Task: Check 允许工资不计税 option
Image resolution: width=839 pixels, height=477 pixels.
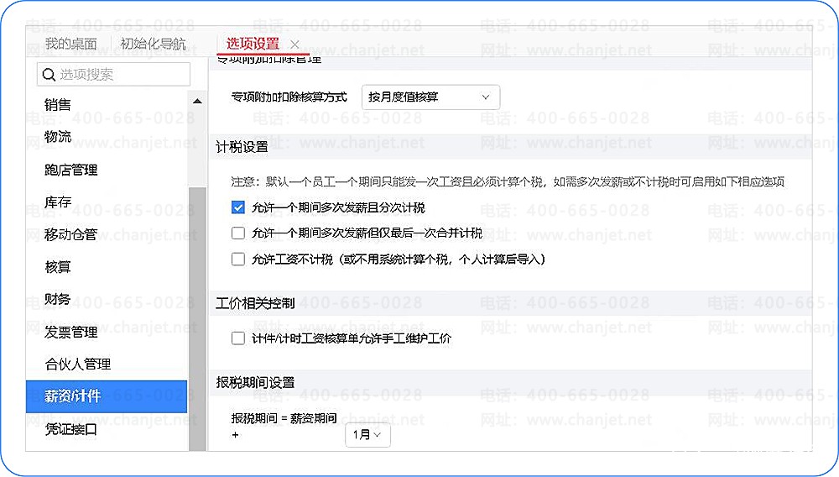Action: point(238,259)
